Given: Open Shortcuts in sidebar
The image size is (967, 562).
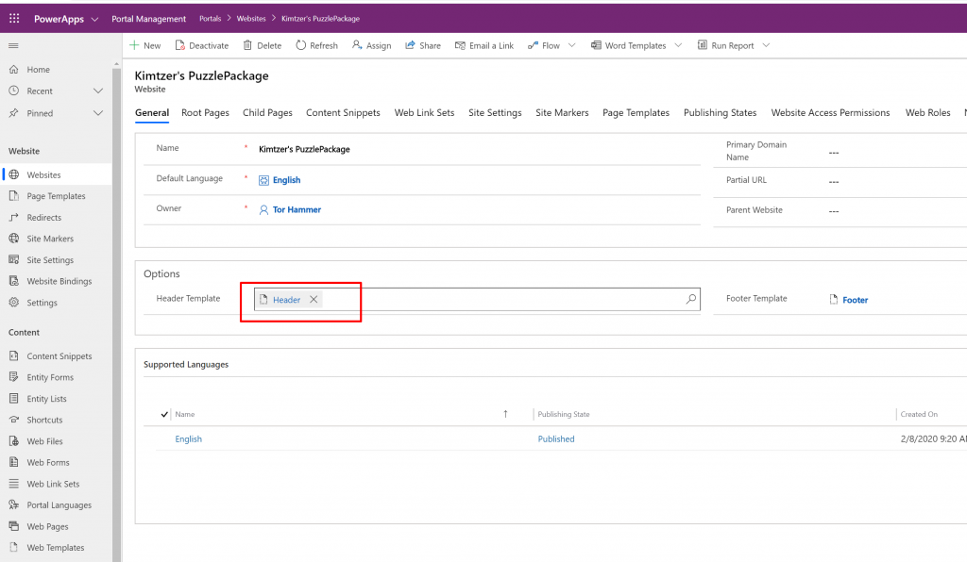Looking at the screenshot, I should point(44,420).
